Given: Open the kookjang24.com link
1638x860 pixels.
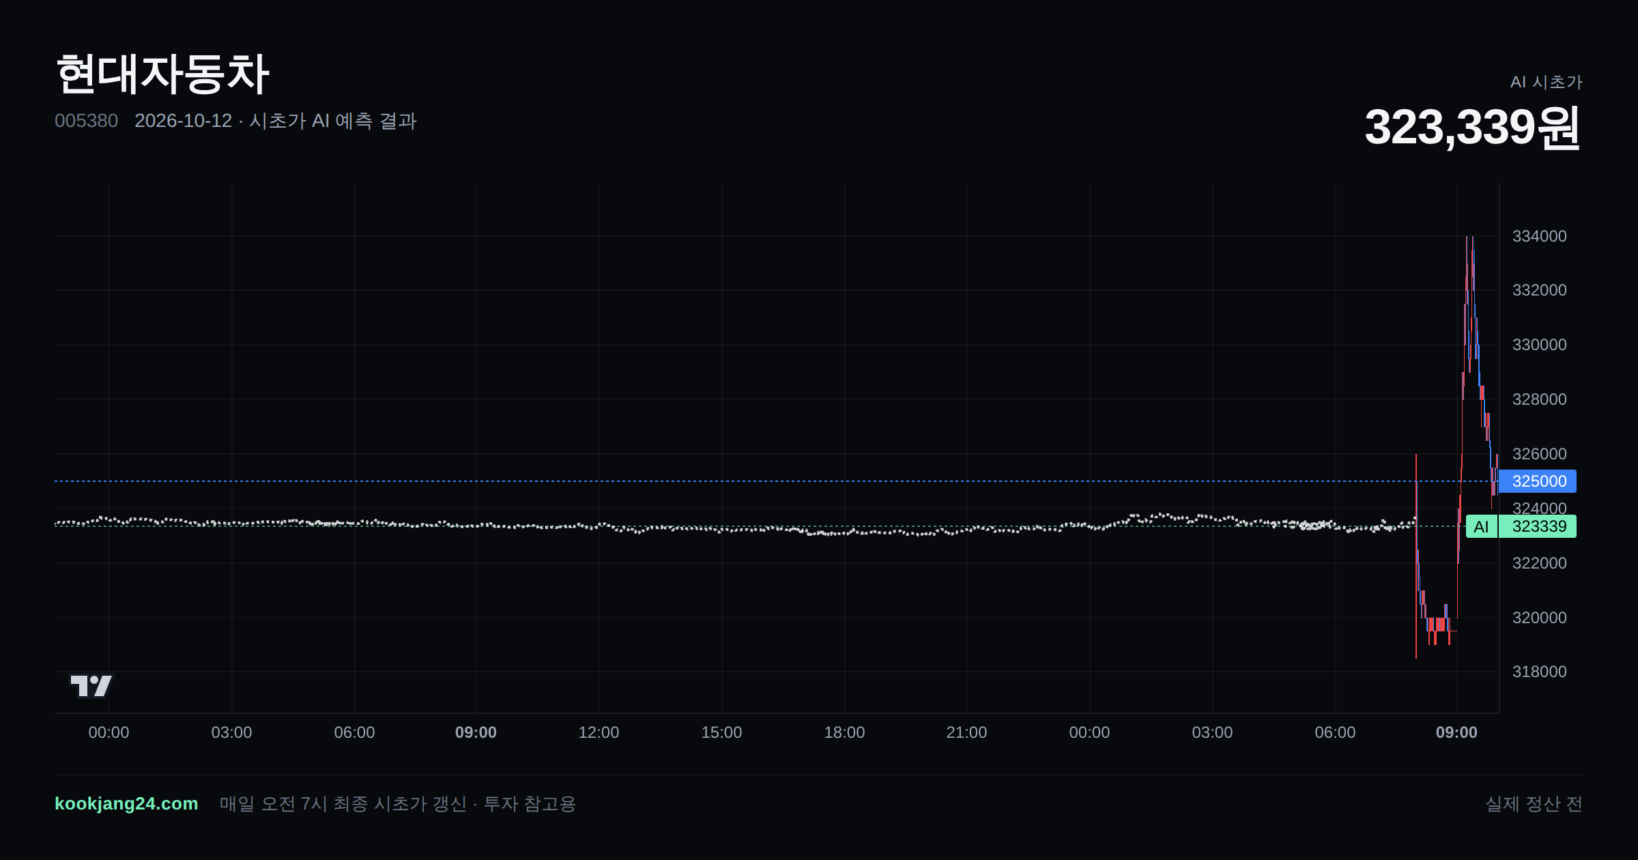Looking at the screenshot, I should [126, 803].
